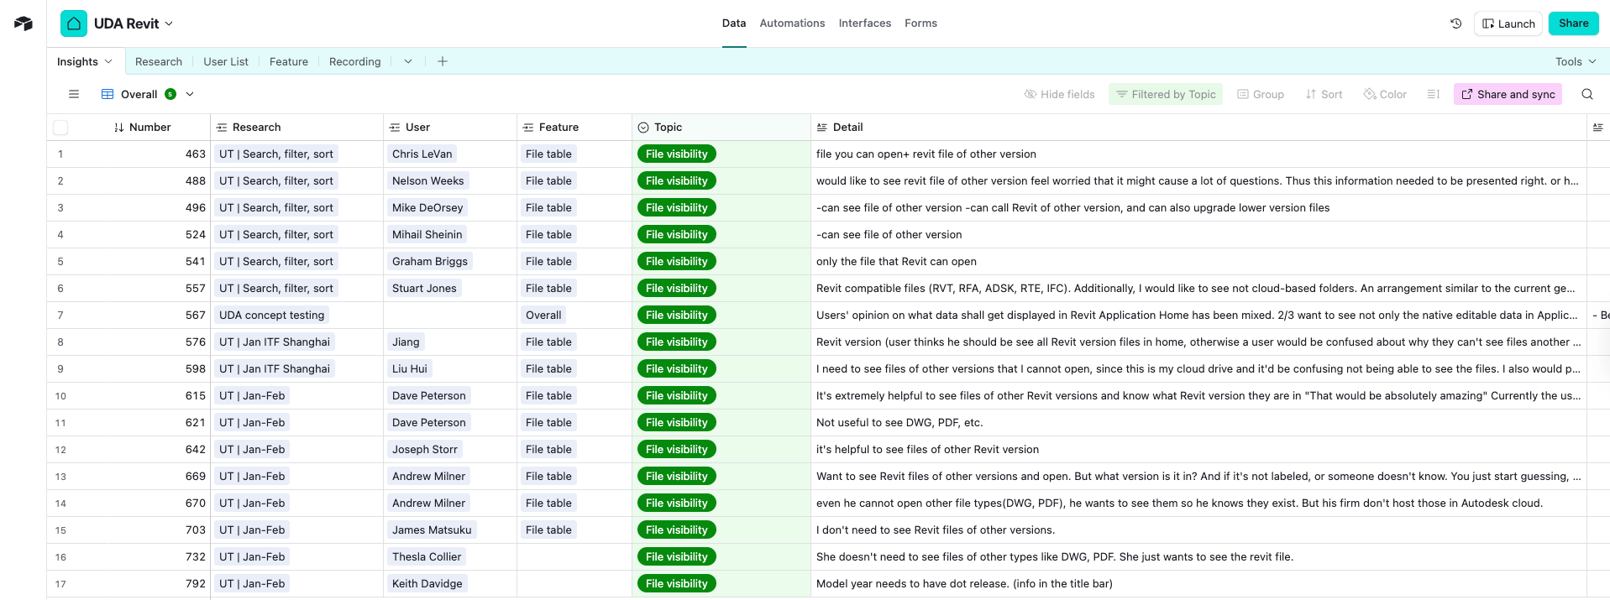Open the Recording table tab
This screenshot has height=600, width=1610.
tap(355, 61)
